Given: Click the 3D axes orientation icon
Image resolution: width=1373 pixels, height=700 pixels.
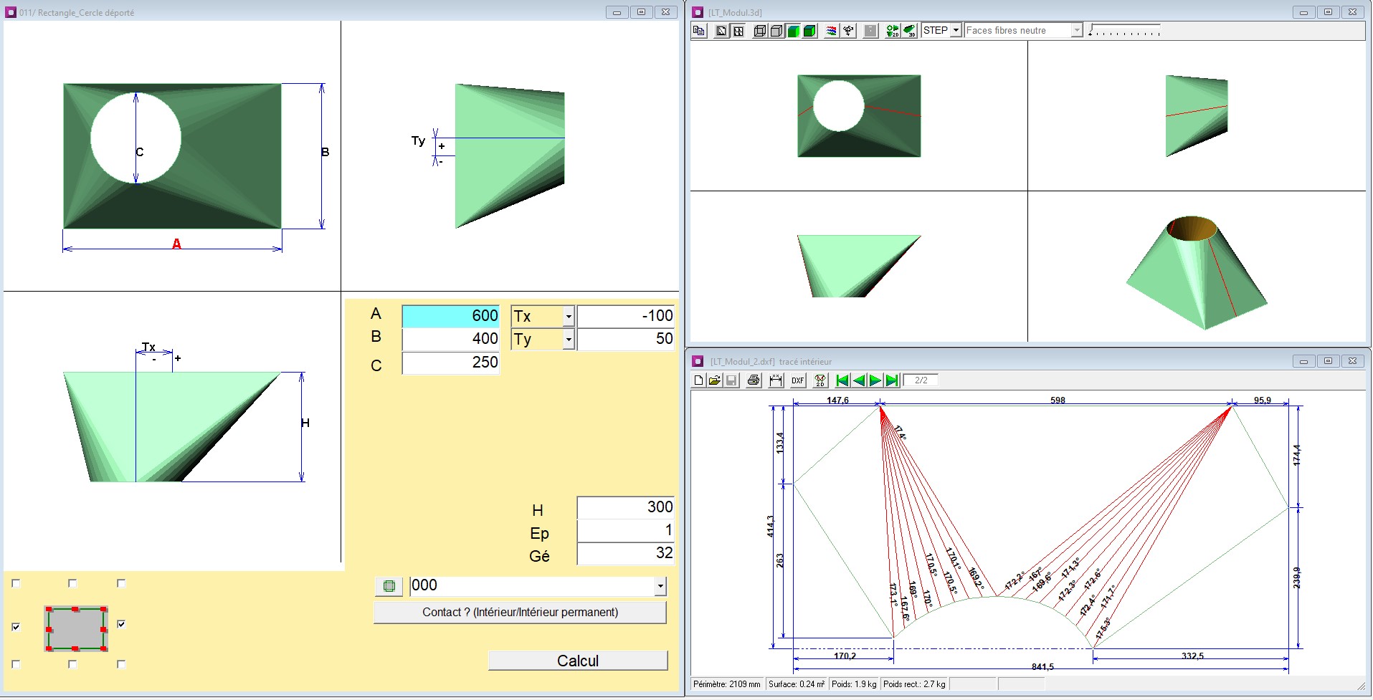Looking at the screenshot, I should click(848, 31).
